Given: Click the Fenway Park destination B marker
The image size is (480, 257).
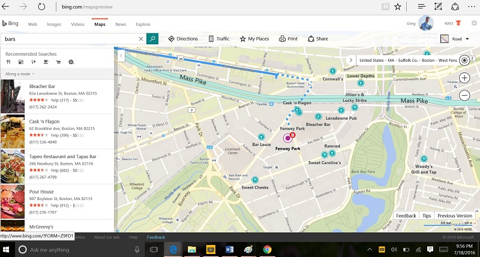Looking at the screenshot, I should click(289, 138).
